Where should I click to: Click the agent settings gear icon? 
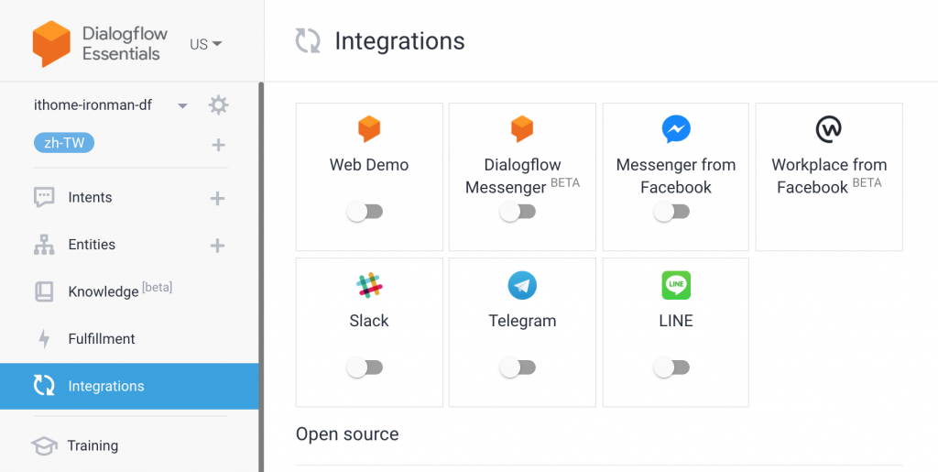tap(218, 105)
